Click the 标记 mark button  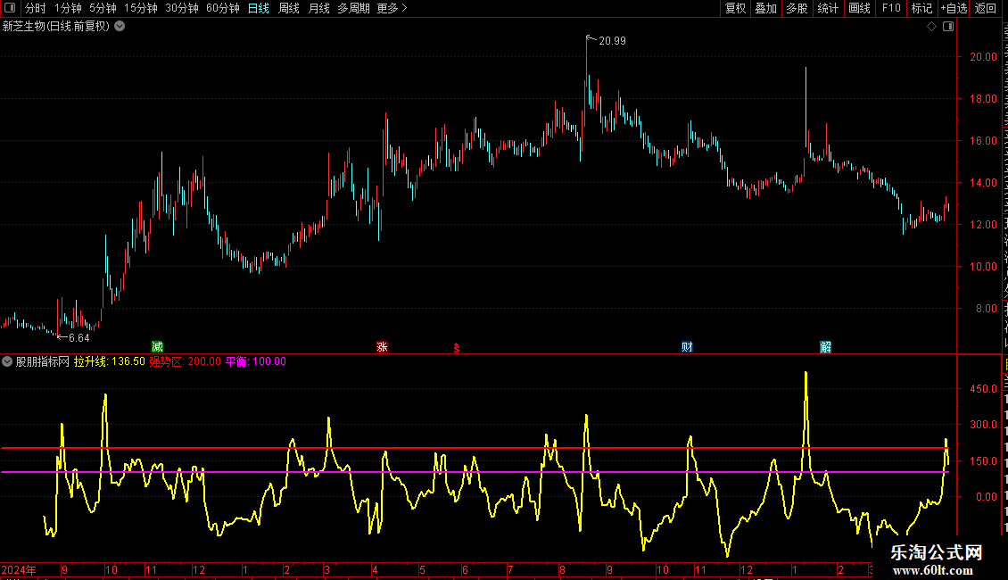[x=921, y=8]
